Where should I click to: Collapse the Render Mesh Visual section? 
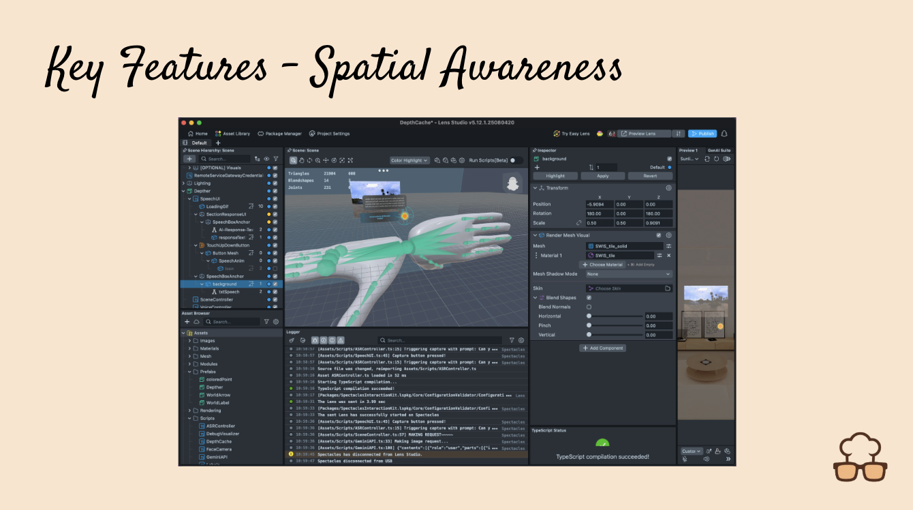535,235
